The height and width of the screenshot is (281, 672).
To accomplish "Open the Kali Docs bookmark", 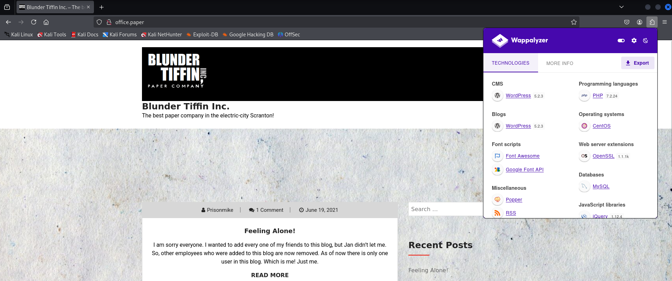I will tap(84, 35).
